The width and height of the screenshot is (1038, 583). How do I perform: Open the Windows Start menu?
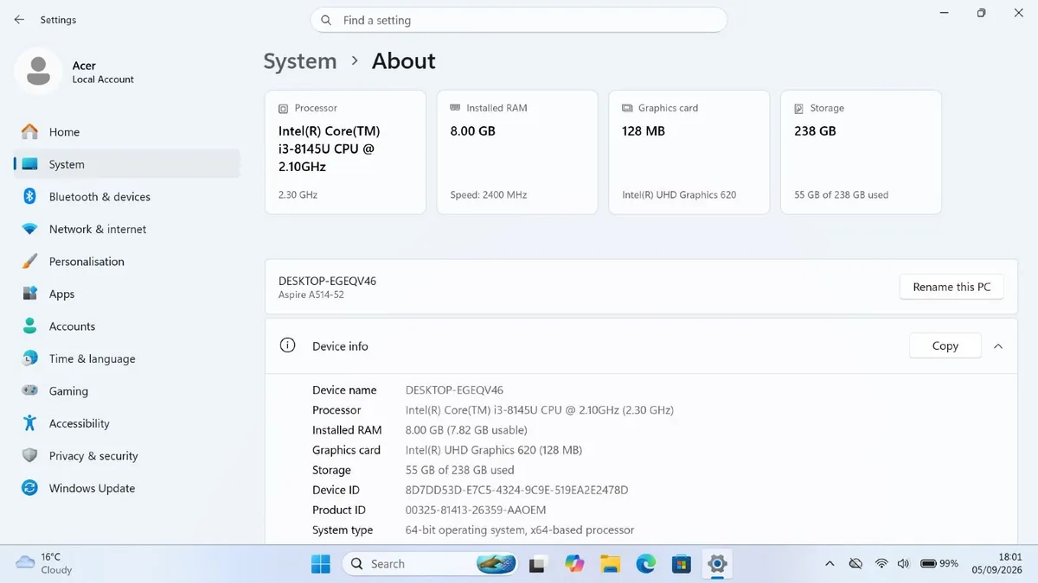[321, 564]
